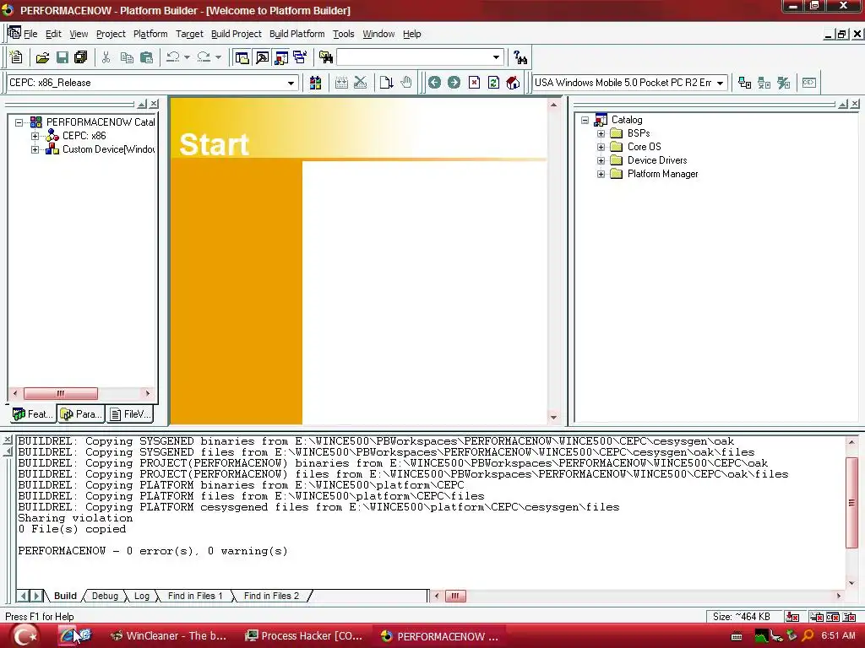Click the download image arrow icon

click(386, 84)
